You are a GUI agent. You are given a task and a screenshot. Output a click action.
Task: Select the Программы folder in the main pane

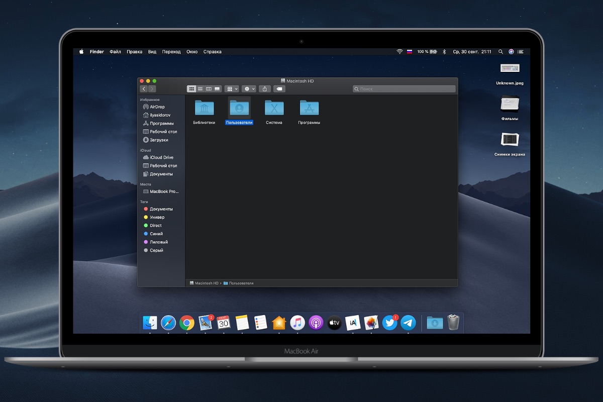[309, 108]
